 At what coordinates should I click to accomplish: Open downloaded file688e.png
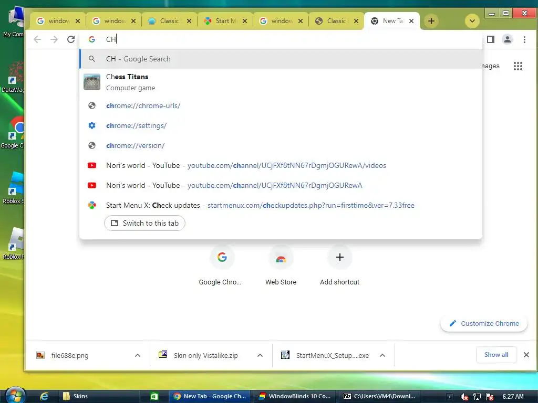[70, 355]
